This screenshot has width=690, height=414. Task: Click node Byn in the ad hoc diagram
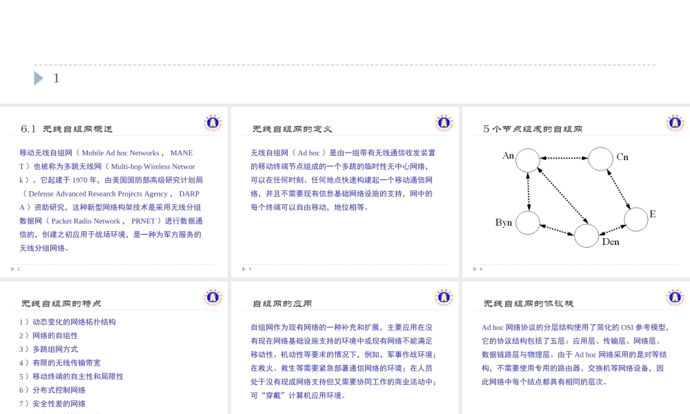point(526,222)
